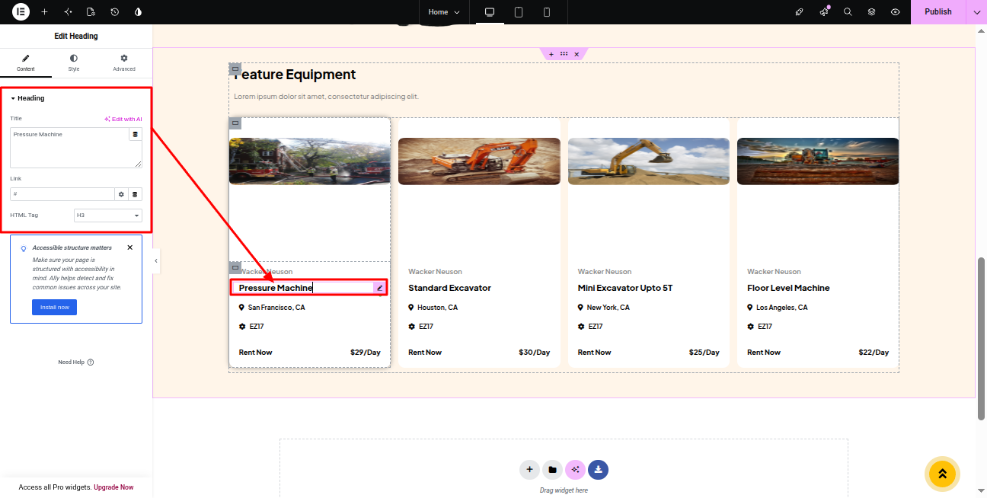Open the Elementor AI sparkle icon in top bar
The image size is (987, 498).
[68, 12]
